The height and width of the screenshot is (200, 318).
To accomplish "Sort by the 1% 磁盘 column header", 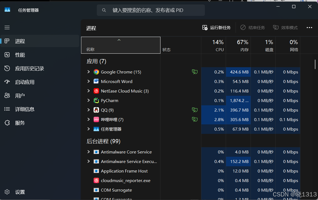I will [263, 45].
